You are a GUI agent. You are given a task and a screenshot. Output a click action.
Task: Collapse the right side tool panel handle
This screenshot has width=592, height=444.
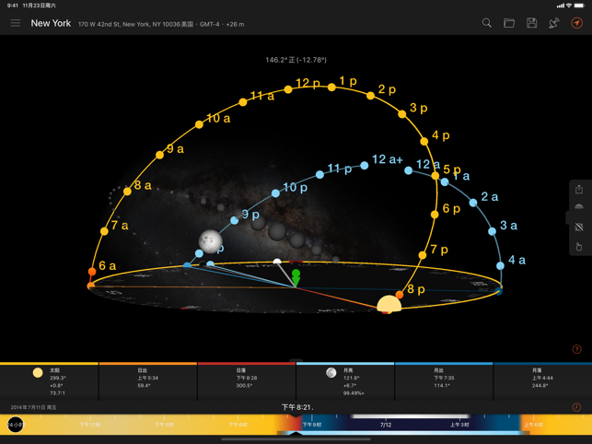tap(567, 217)
